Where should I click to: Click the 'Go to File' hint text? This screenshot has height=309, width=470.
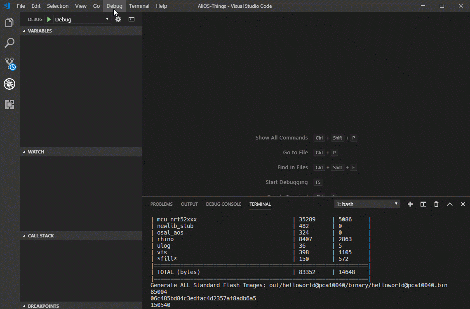tap(295, 153)
